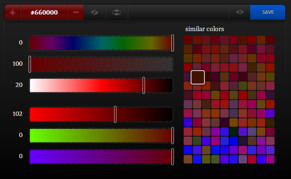Select the highlighted dark brown swatch
The height and width of the screenshot is (179, 291).
198,77
